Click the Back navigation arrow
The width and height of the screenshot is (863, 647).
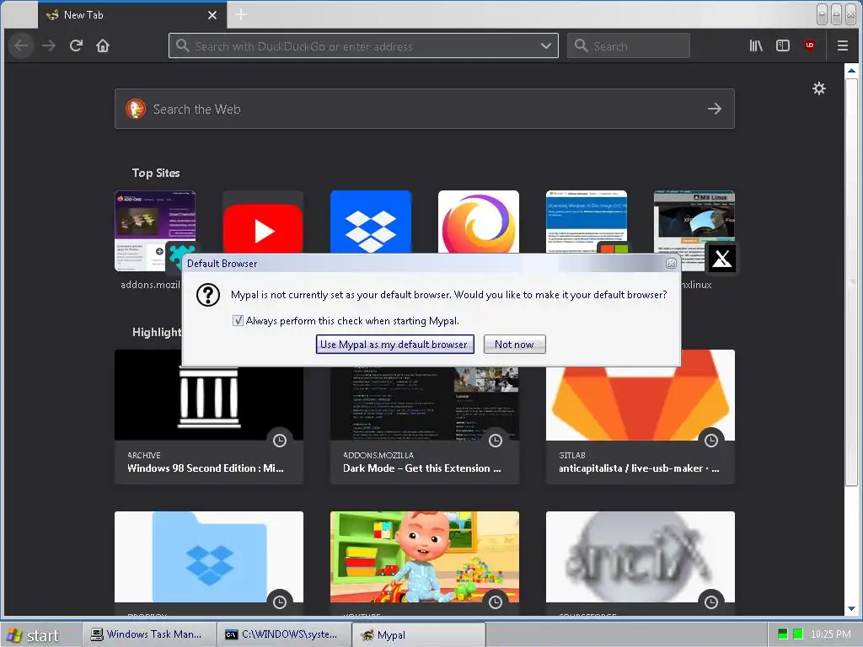[x=21, y=45]
